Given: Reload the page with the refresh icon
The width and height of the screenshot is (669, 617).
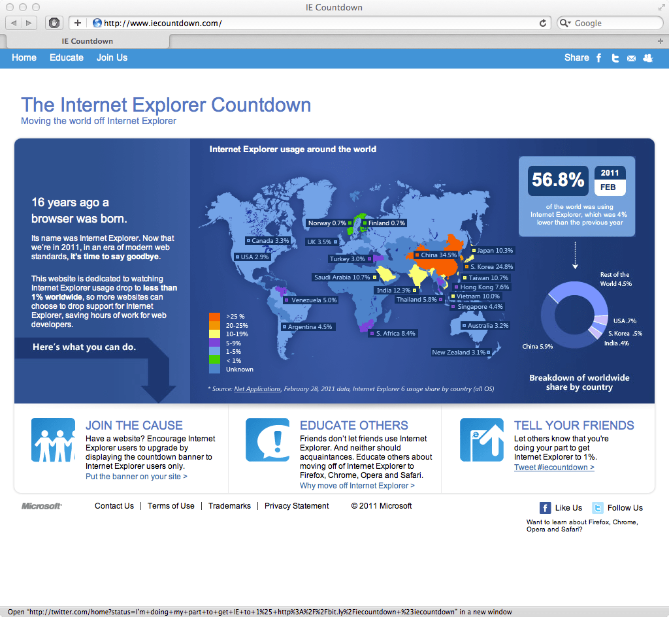Looking at the screenshot, I should coord(543,23).
